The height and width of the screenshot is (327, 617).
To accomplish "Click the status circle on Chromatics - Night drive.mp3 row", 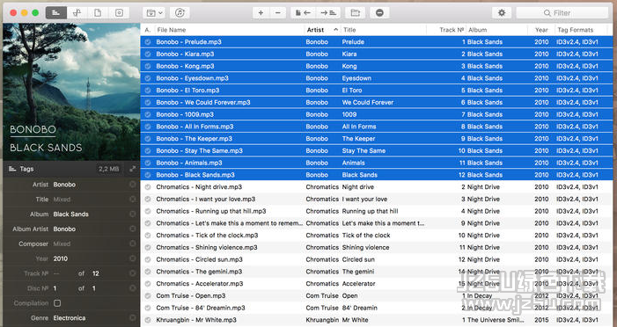I will [x=148, y=187].
